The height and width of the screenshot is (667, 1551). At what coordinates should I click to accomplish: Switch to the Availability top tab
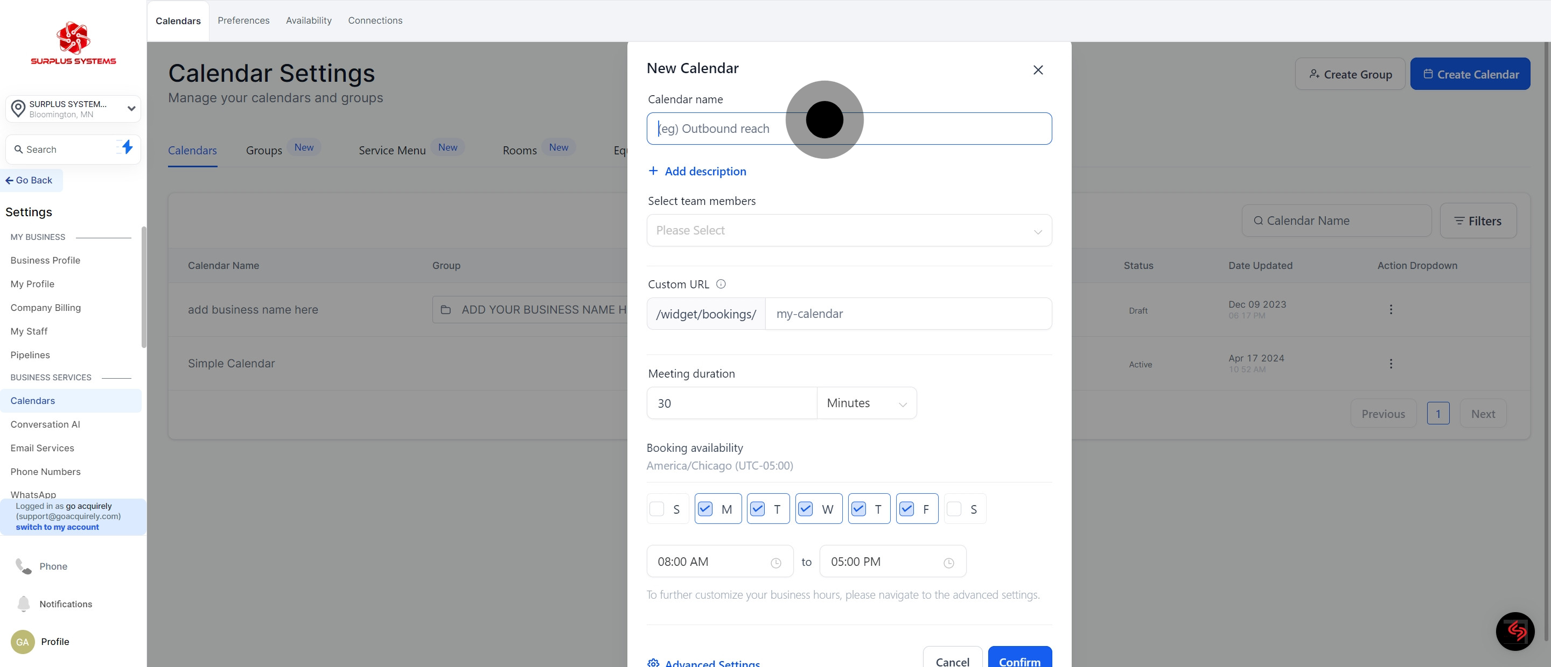click(x=308, y=20)
